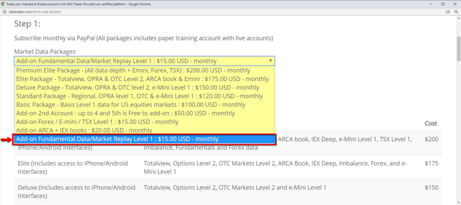
Task: Select Standard Package $120.00 option
Action: pos(139,96)
